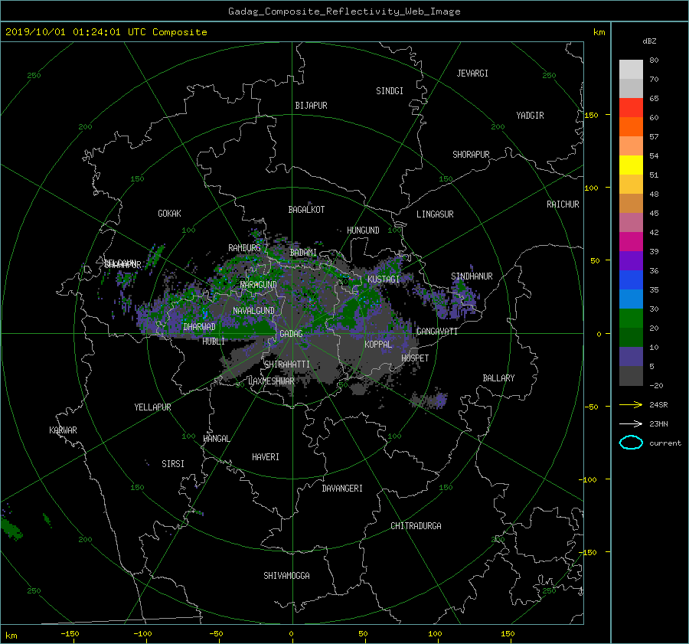Click the KARWAR city label
The image size is (689, 644).
point(63,430)
